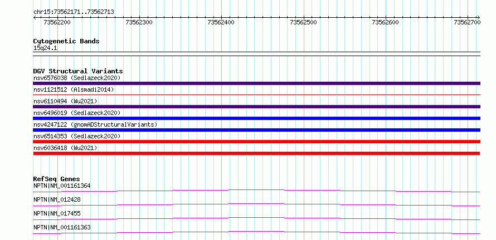Image resolution: width=496 pixels, height=240 pixels.
Task: Click the DGV Structural Variants track title
Action: [78, 71]
